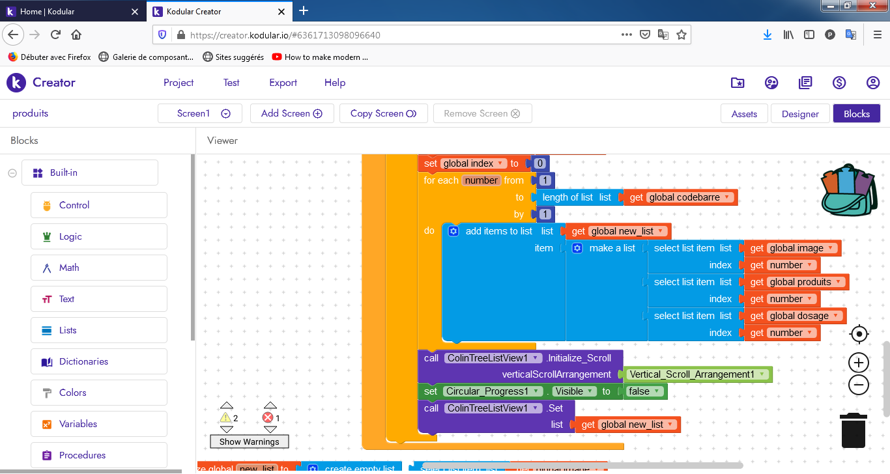This screenshot has width=890, height=474.
Task: Open the theme palette icon
Action: click(771, 83)
